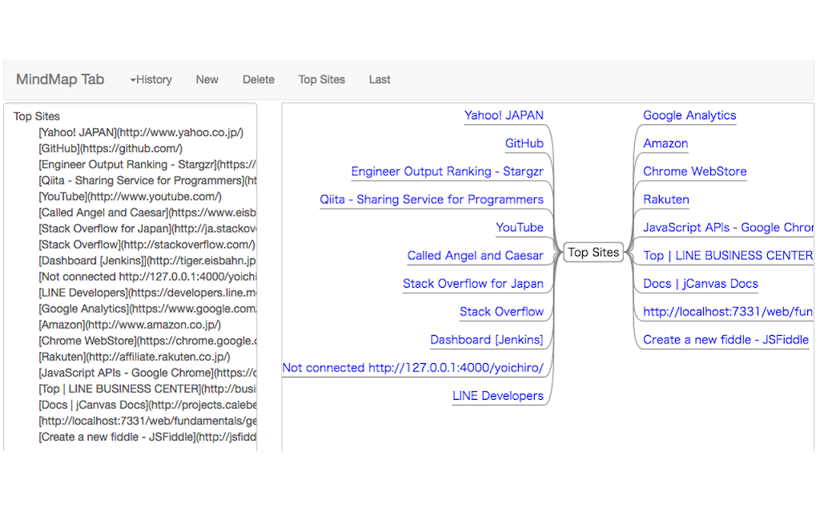The image size is (820, 512).
Task: Click the [Dashboard [Jenkins]] editor line
Action: [147, 261]
